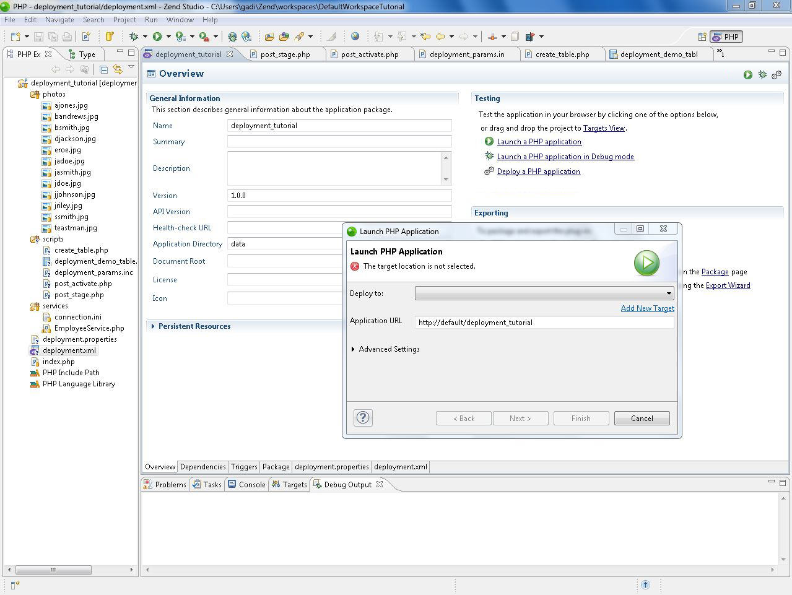
Task: Click the Targets View link
Action: 604,128
